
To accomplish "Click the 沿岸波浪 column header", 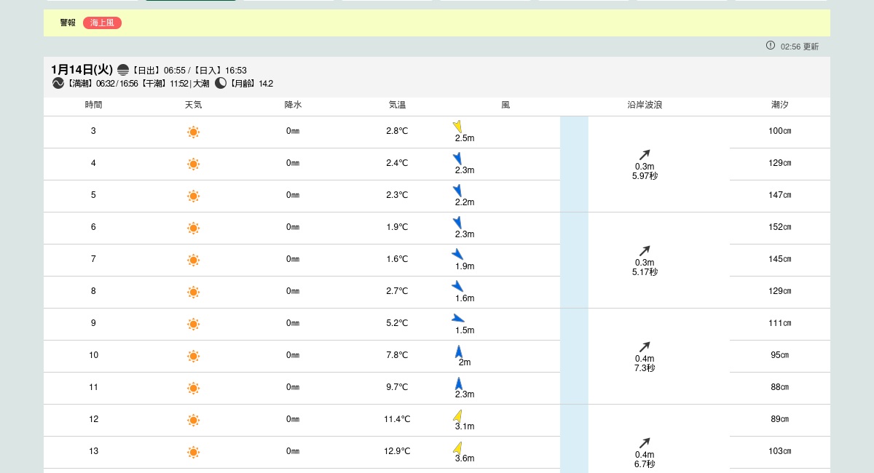I will (x=645, y=105).
